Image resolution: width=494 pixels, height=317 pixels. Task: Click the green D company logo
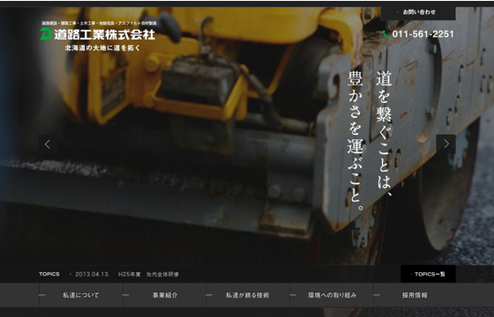pos(46,34)
